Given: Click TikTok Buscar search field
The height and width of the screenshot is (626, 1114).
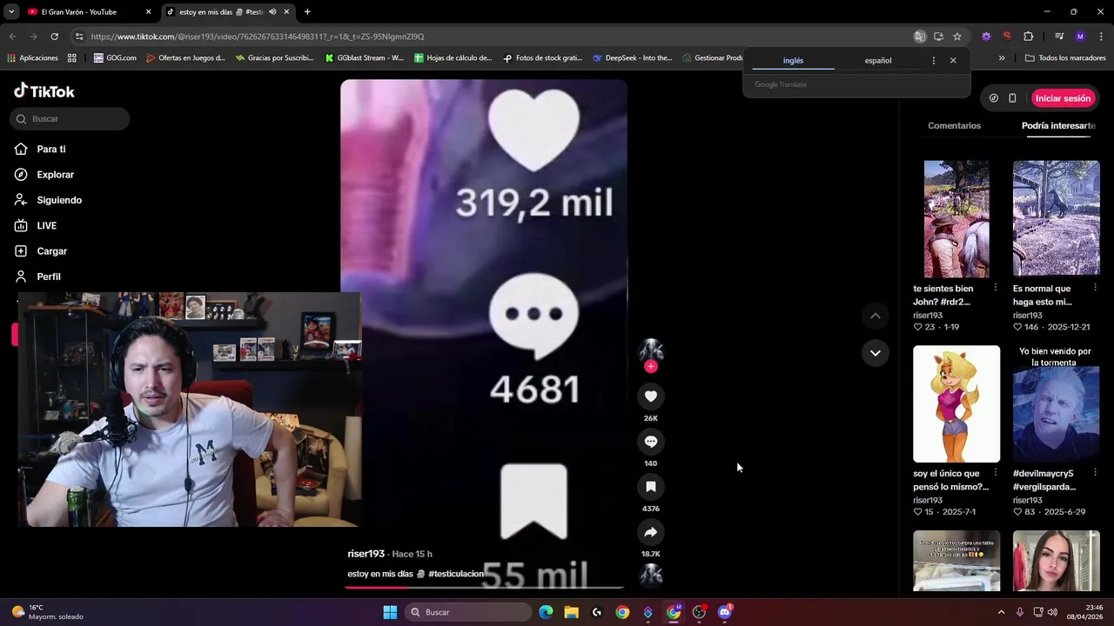Looking at the screenshot, I should point(70,119).
